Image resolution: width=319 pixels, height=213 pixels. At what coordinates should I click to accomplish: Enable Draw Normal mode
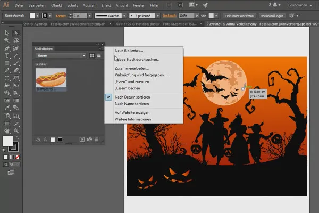6,165
